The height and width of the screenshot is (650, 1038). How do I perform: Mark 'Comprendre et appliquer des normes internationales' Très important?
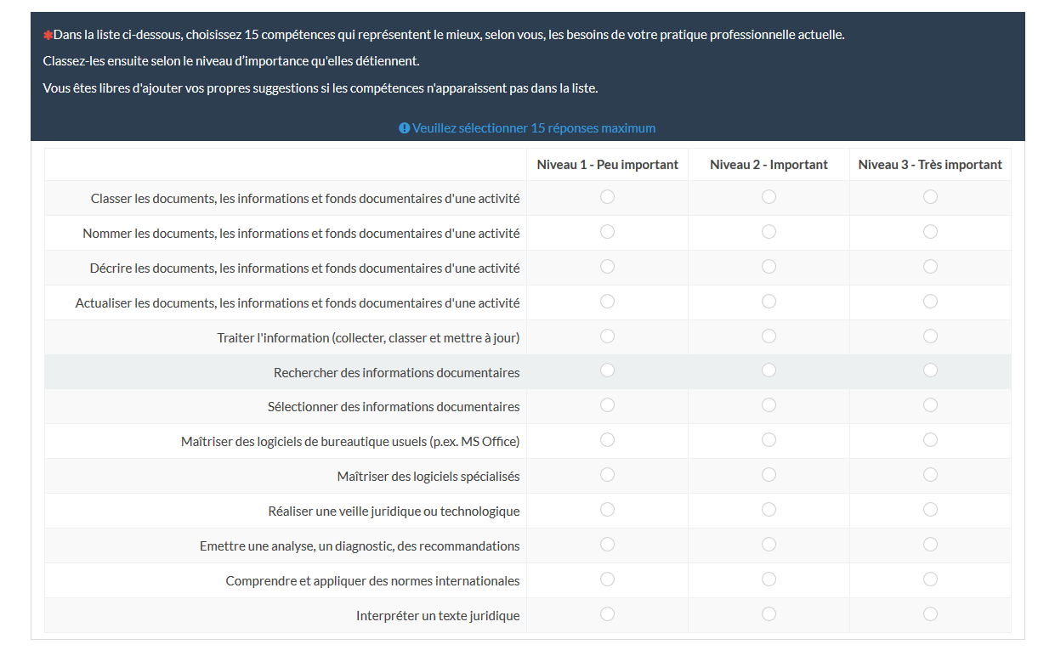(930, 579)
